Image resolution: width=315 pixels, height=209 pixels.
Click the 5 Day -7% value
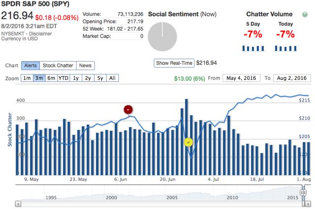(253, 34)
